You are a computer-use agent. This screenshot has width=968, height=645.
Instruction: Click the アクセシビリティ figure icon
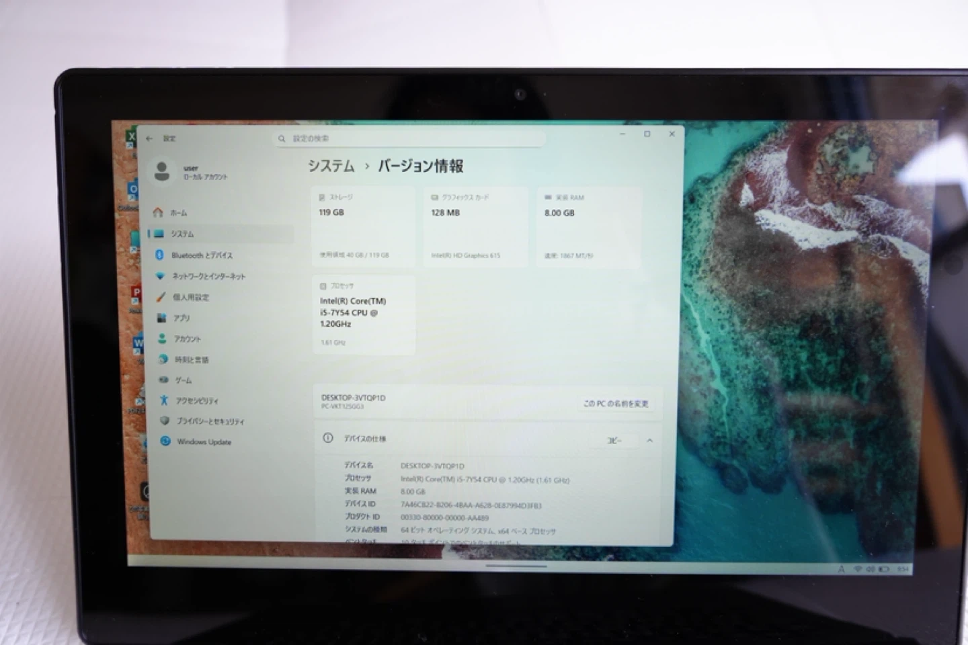[164, 400]
